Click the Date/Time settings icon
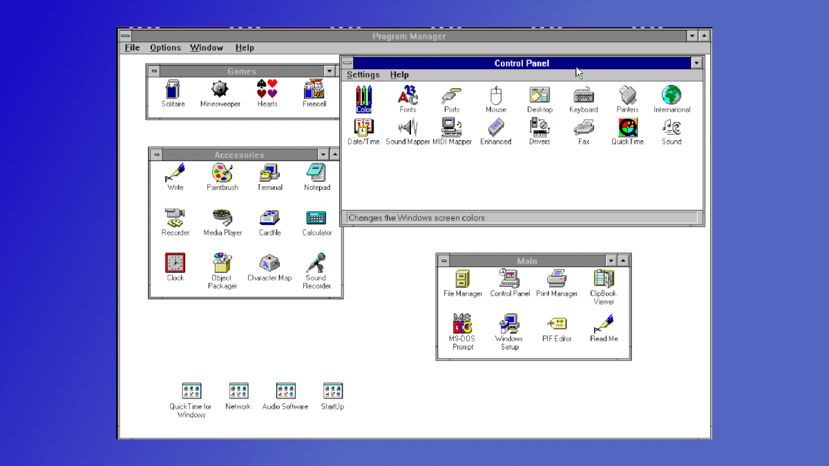Screen dimensions: 829x466 click(363, 128)
